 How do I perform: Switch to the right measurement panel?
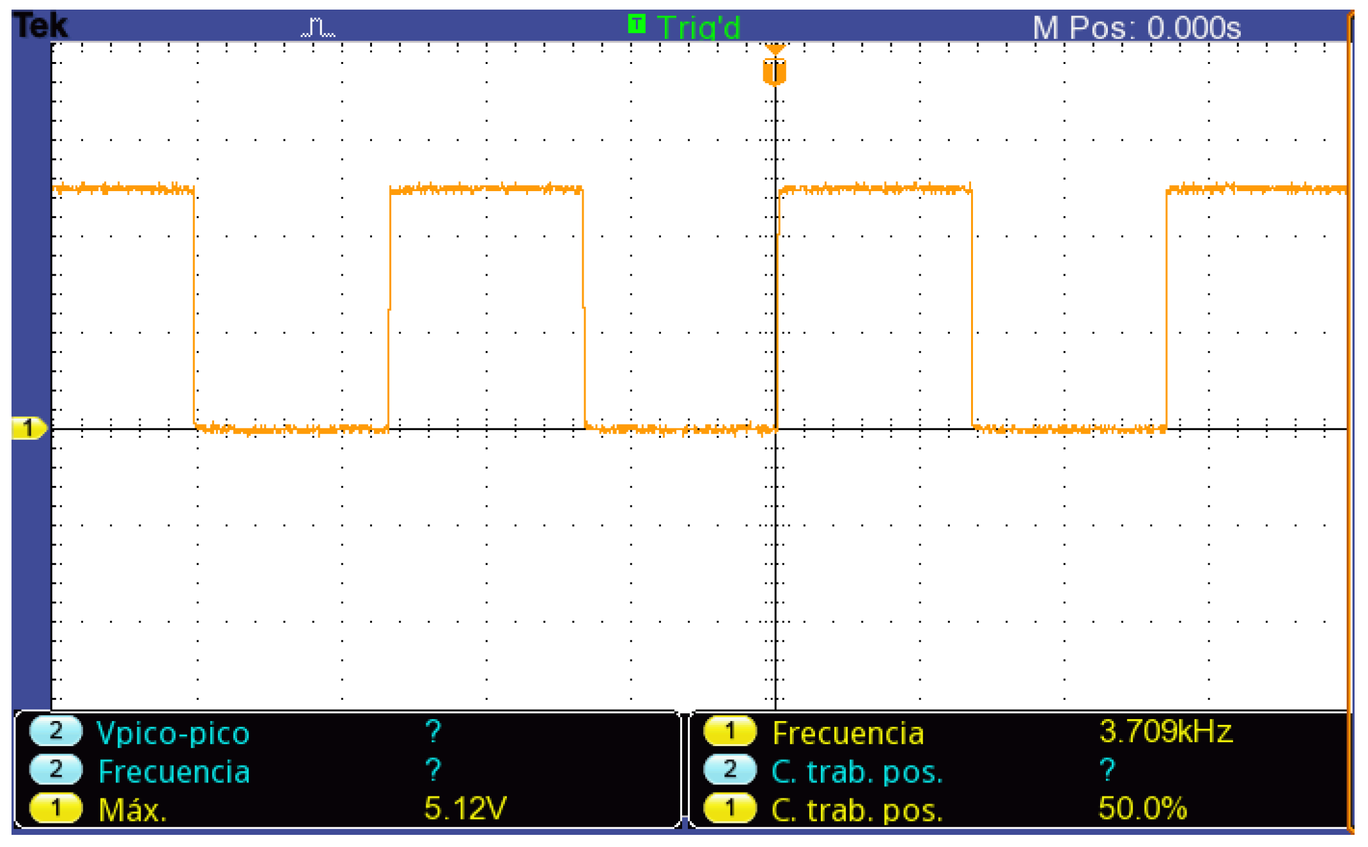[1023, 770]
